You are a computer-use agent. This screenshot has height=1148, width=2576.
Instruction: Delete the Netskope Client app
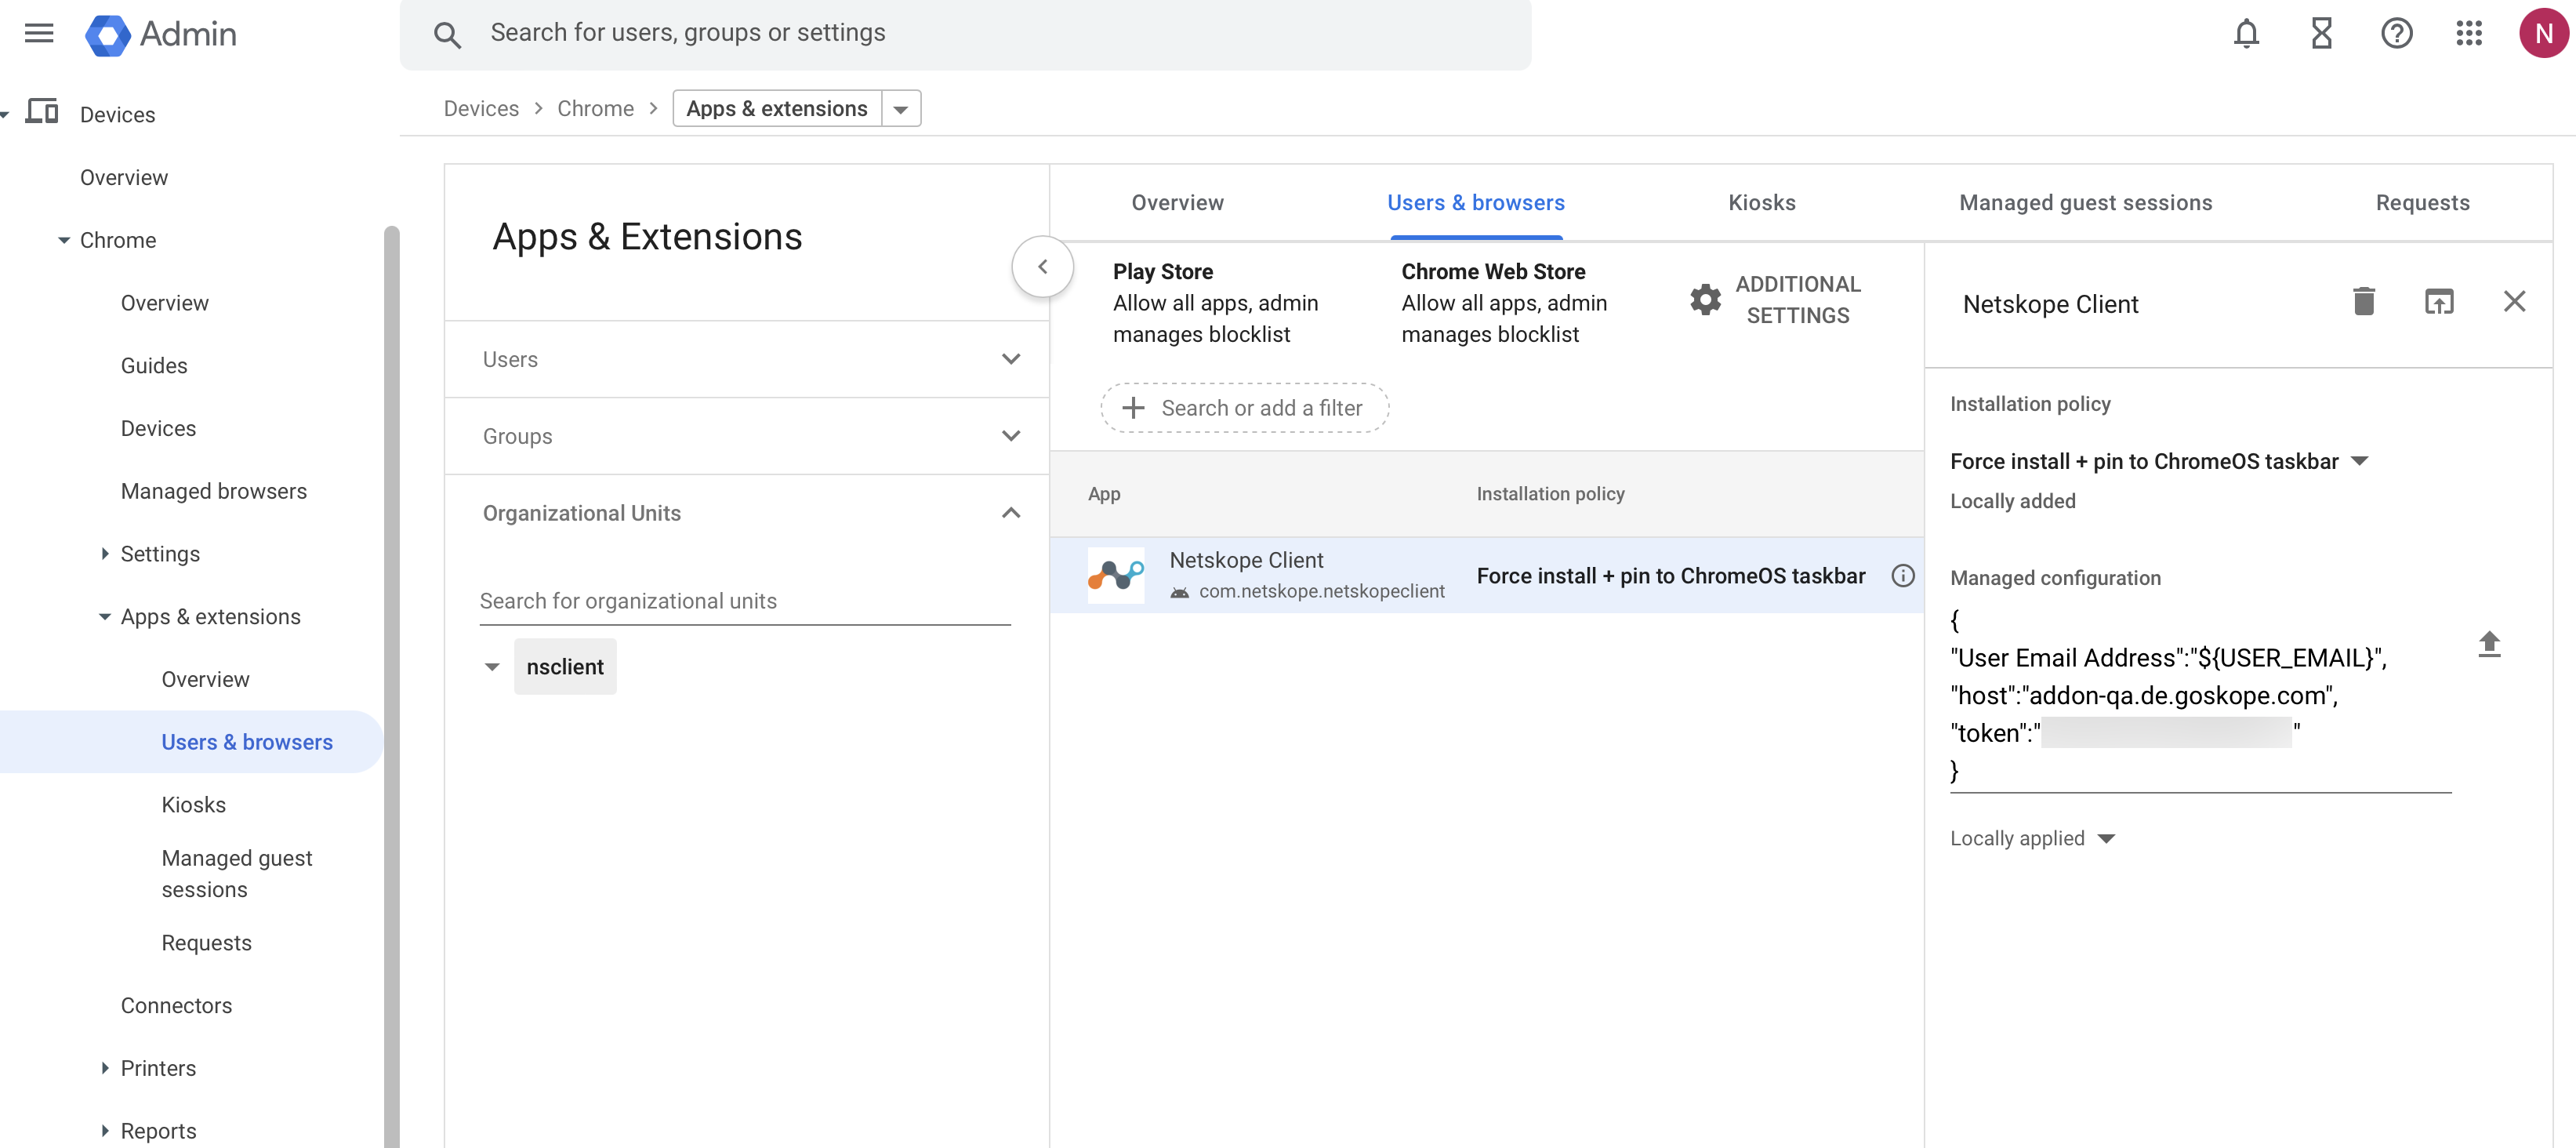click(x=2363, y=301)
